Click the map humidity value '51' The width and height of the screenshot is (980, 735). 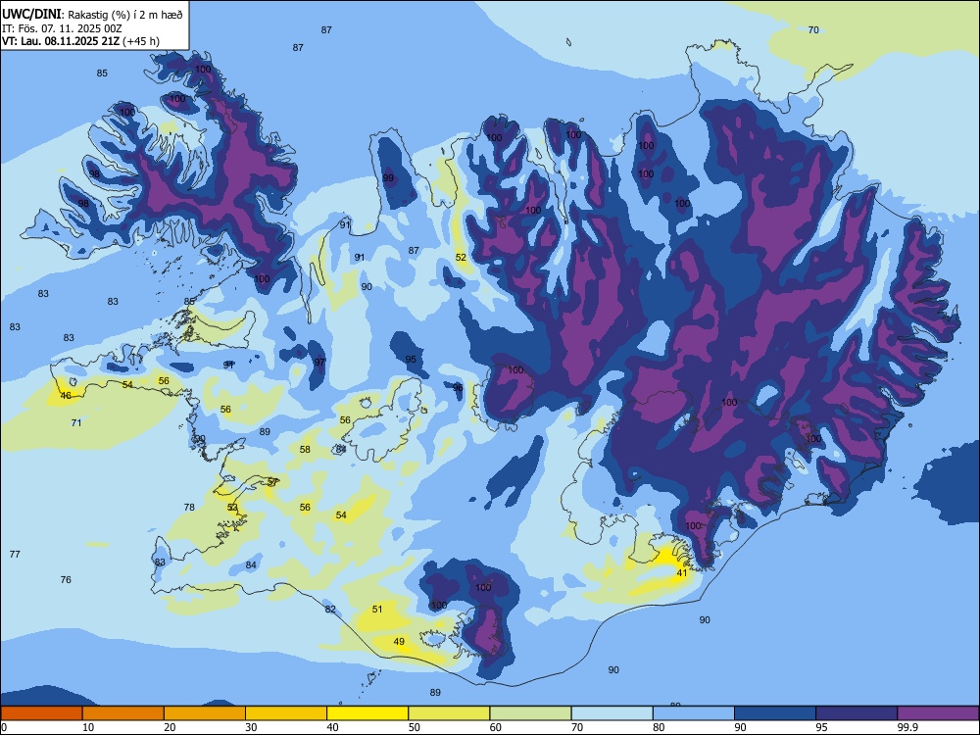pyautogui.click(x=377, y=609)
